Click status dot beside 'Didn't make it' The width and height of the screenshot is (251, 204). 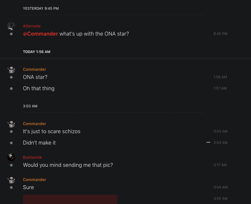coord(11,143)
